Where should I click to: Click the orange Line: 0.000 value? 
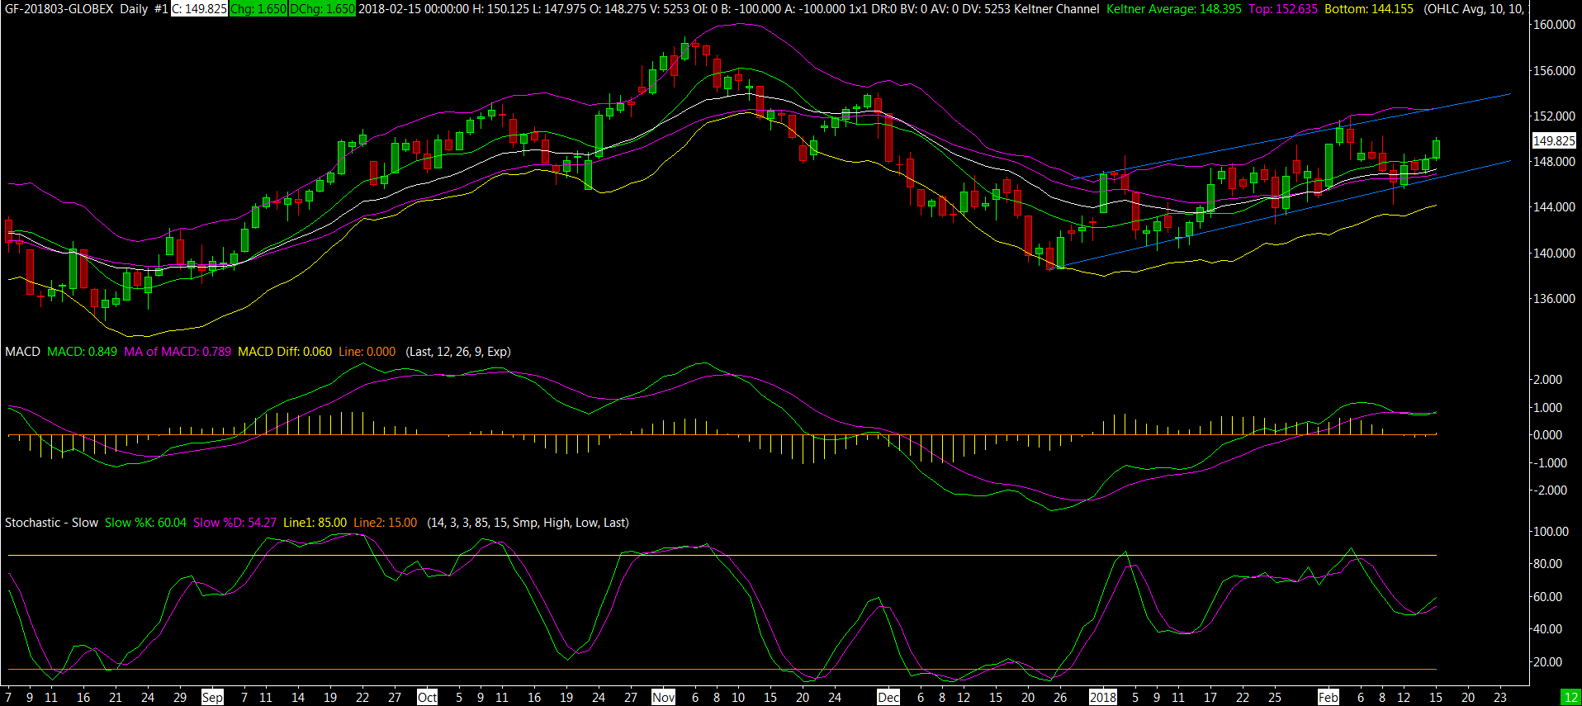pos(367,352)
